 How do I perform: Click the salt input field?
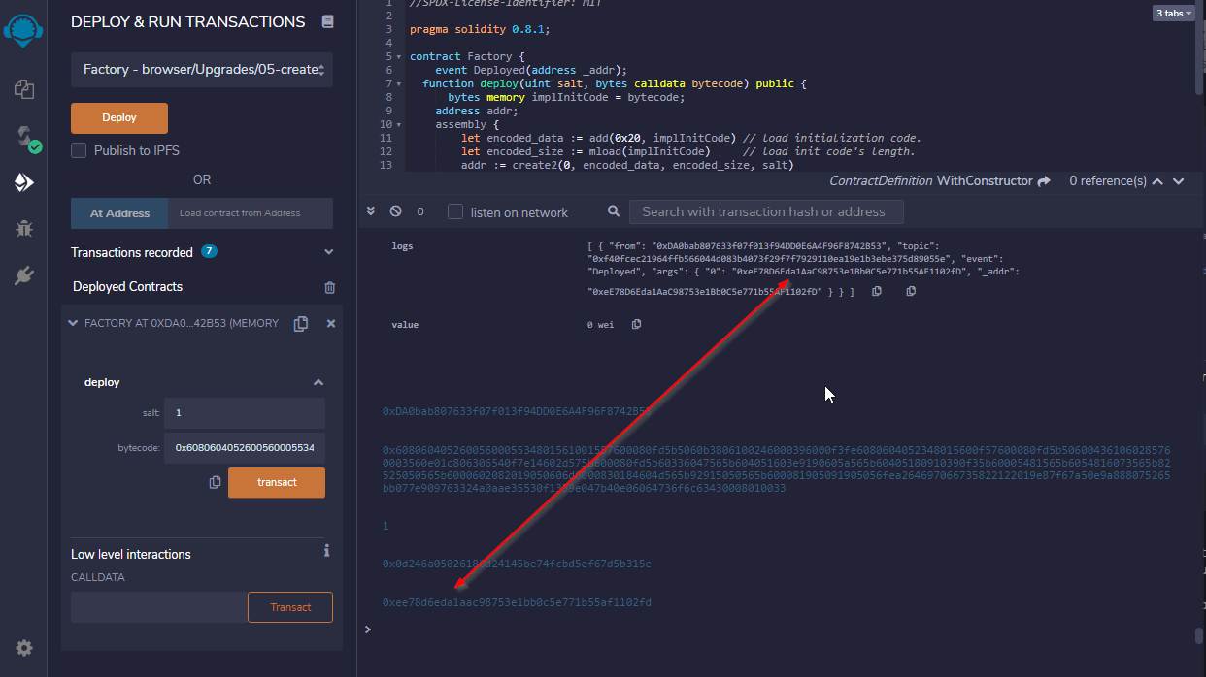(245, 413)
